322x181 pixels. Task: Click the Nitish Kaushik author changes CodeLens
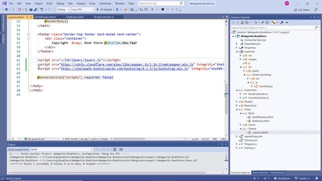pyautogui.click(x=85, y=139)
